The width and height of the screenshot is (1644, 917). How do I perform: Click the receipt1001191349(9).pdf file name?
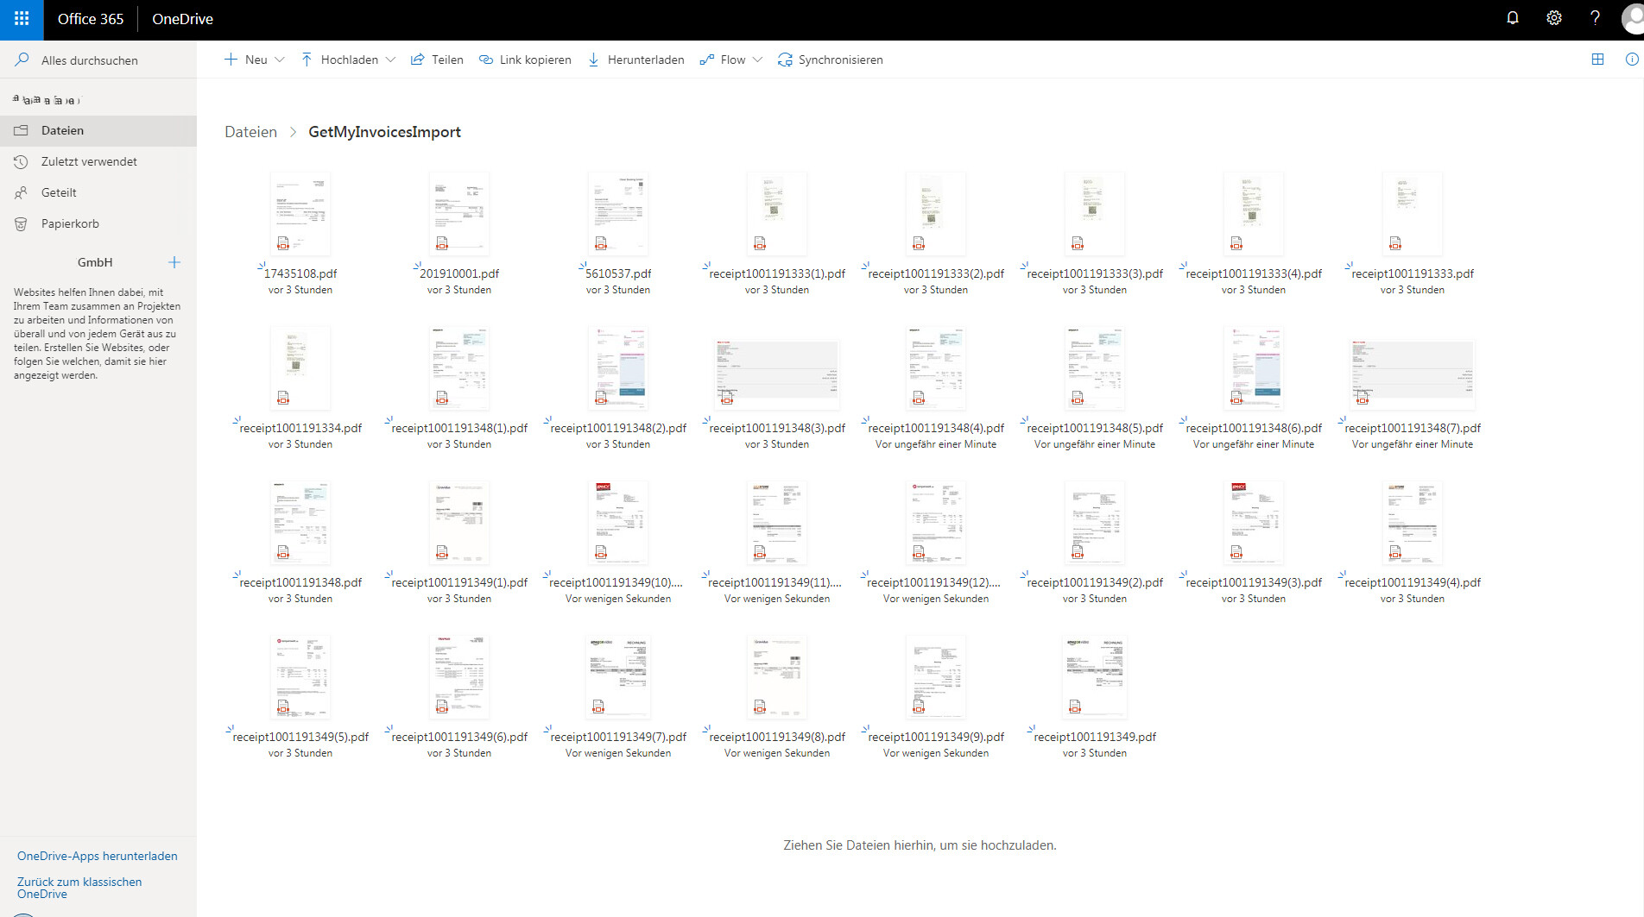(x=936, y=737)
